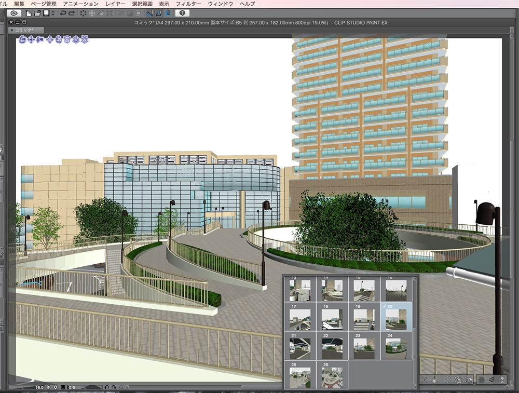Open the レイヤー menu
Screen dimensions: 519x393
[x=116, y=4]
